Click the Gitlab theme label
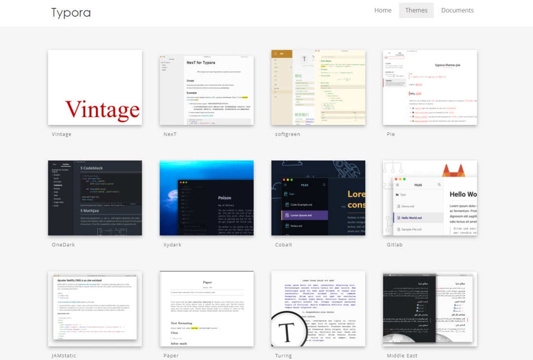 coord(395,245)
